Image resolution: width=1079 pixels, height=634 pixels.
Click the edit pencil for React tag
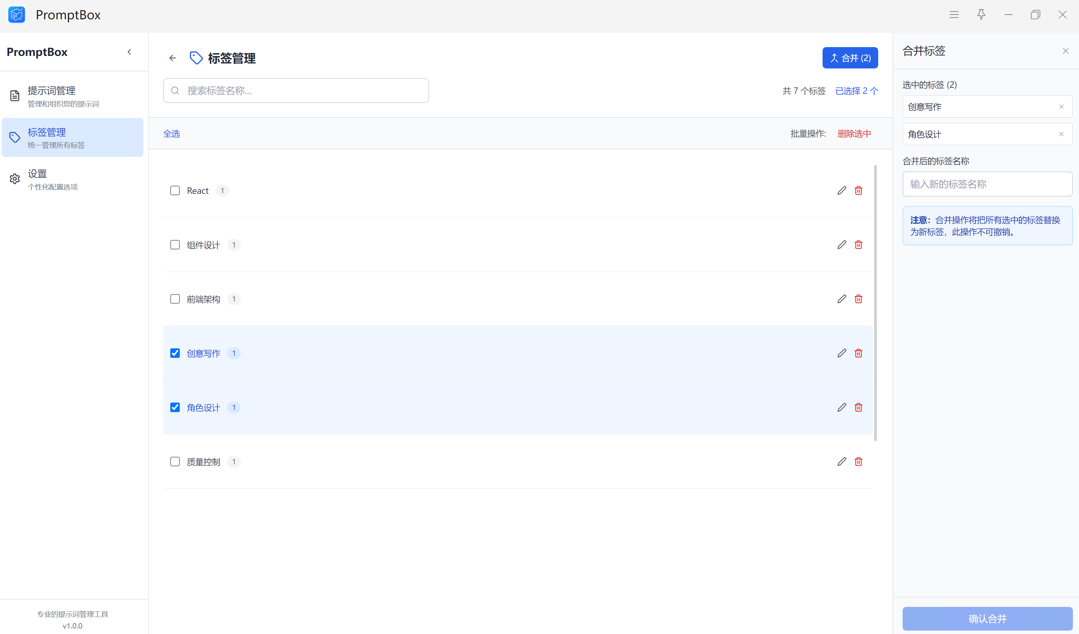[x=842, y=190]
